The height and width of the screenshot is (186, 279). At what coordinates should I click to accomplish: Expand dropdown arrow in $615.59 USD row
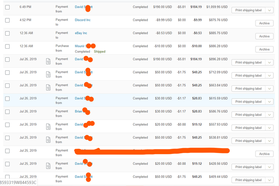coord(269,102)
